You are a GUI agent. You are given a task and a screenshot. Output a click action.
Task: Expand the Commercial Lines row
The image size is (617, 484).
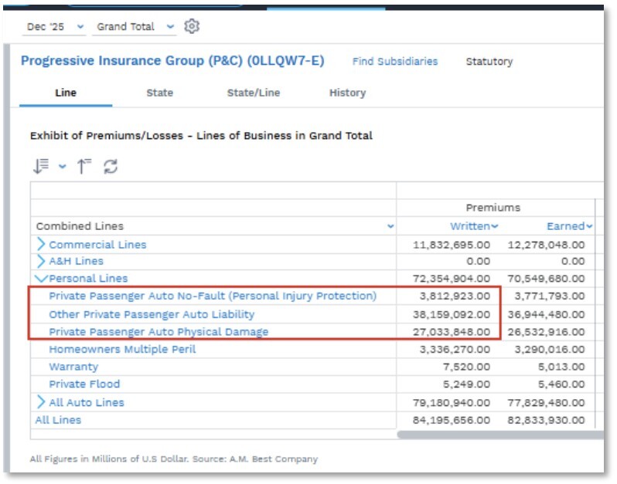pos(40,244)
